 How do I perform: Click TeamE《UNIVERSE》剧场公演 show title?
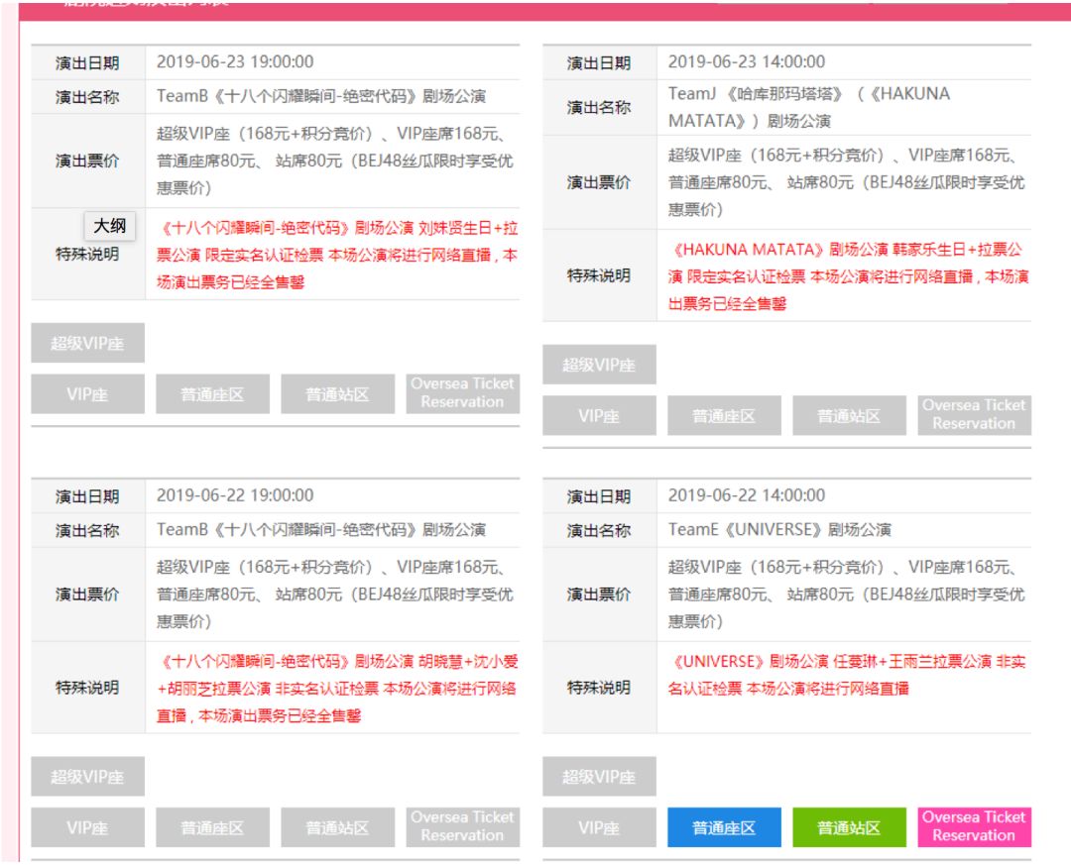pyautogui.click(x=779, y=530)
